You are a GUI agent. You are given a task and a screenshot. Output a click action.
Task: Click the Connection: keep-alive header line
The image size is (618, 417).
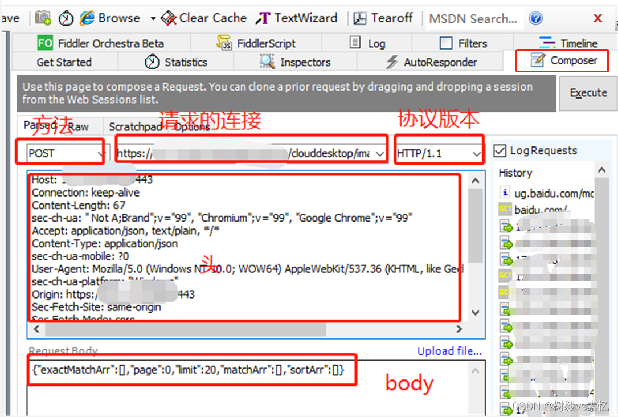85,193
